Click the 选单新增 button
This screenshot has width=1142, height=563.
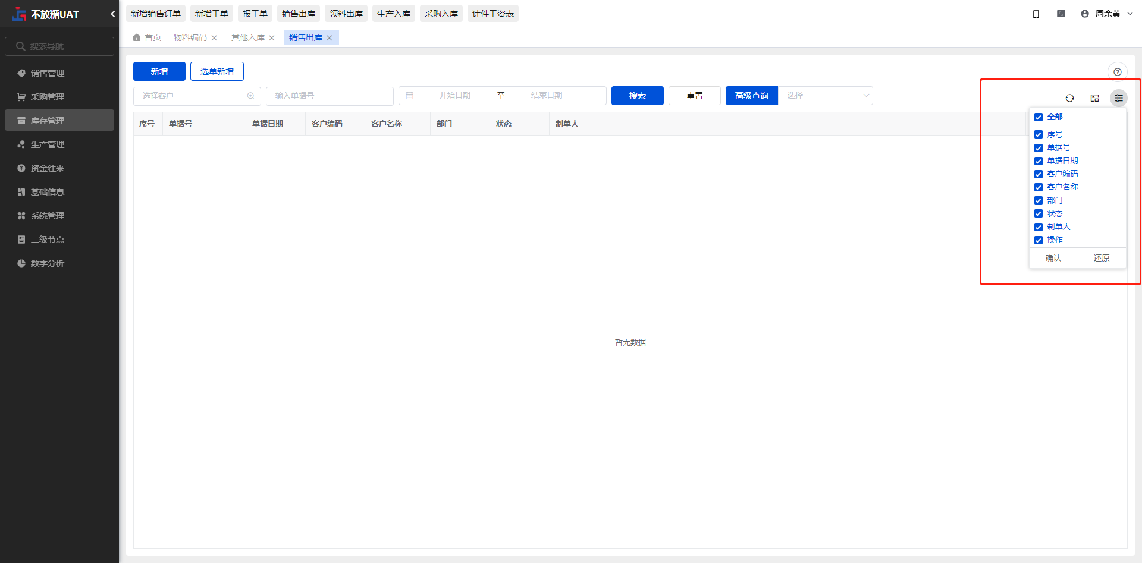pyautogui.click(x=217, y=71)
